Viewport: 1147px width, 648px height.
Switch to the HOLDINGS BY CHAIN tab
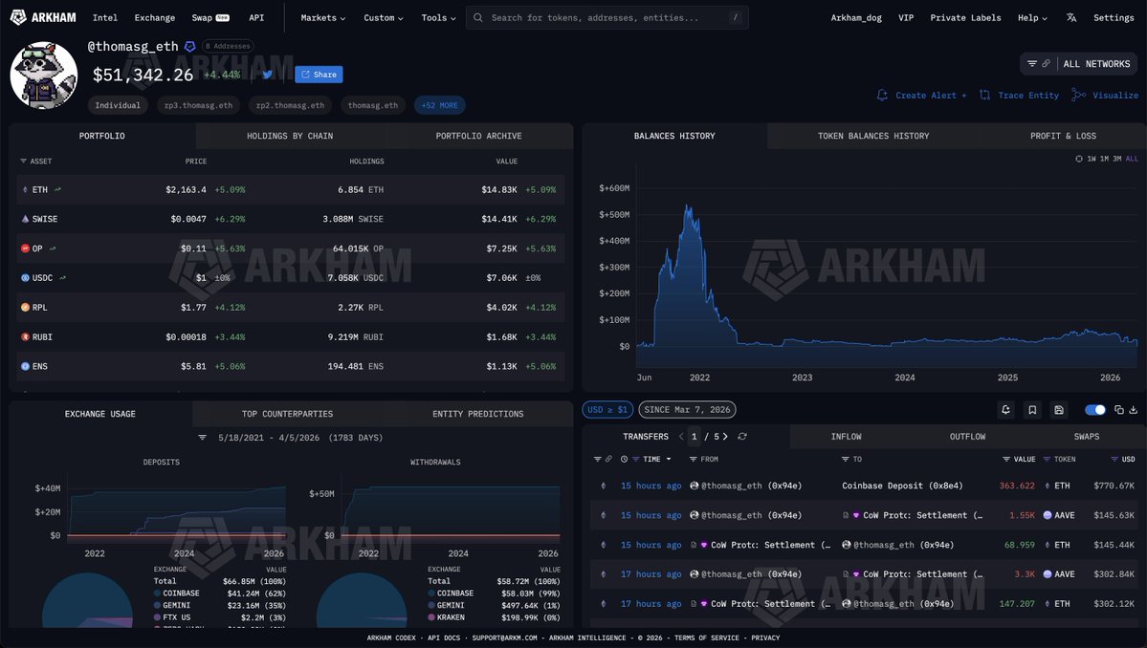pyautogui.click(x=290, y=136)
